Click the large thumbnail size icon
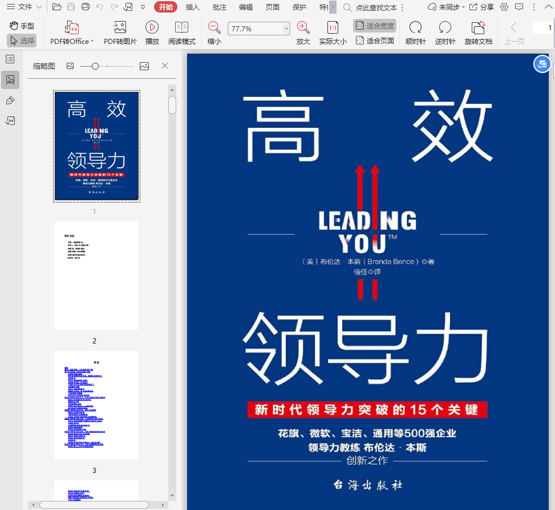 (144, 66)
